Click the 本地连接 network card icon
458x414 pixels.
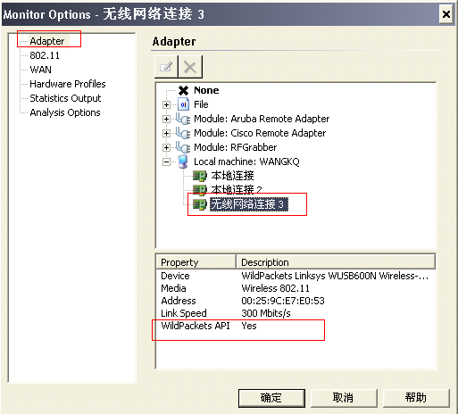(x=199, y=176)
